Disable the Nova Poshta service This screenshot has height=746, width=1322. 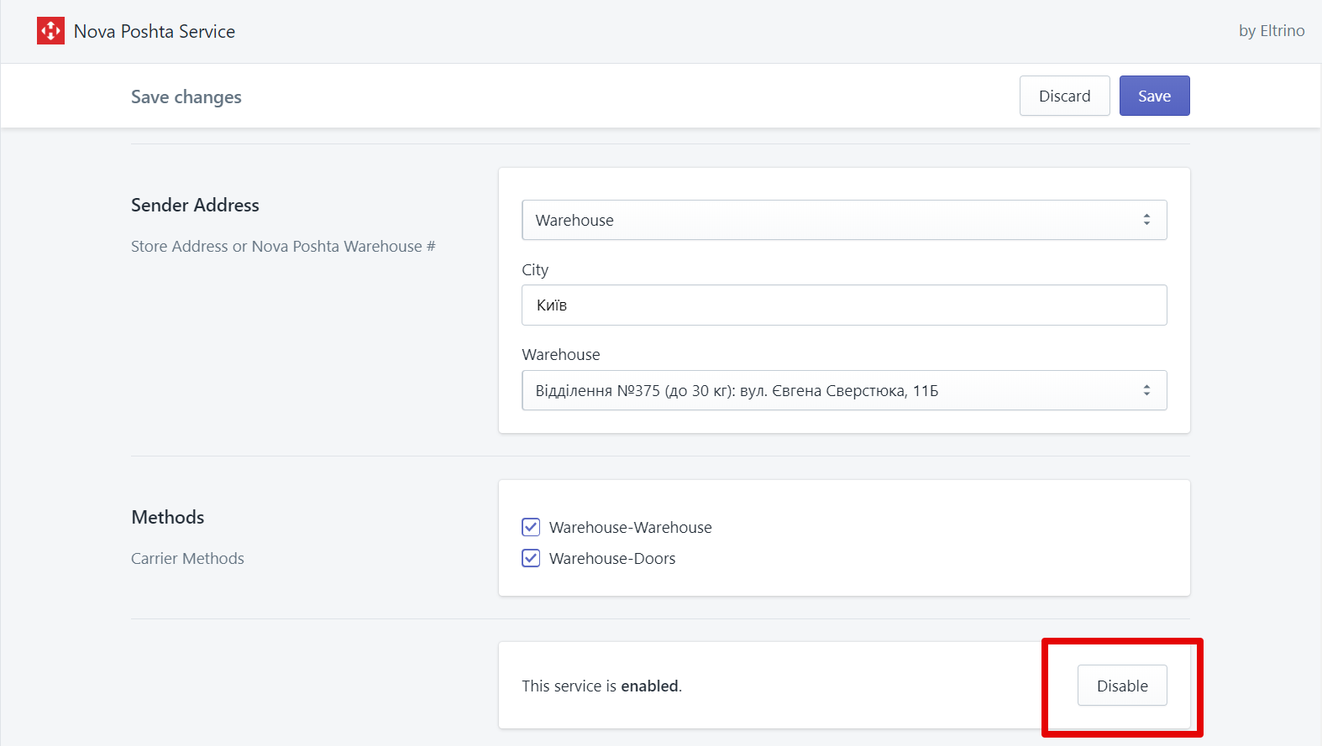click(1122, 686)
